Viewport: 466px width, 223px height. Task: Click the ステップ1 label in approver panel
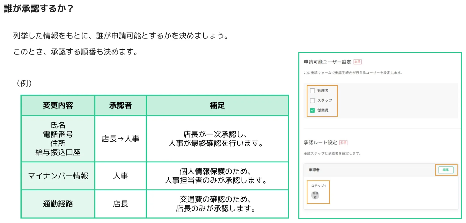(319, 186)
